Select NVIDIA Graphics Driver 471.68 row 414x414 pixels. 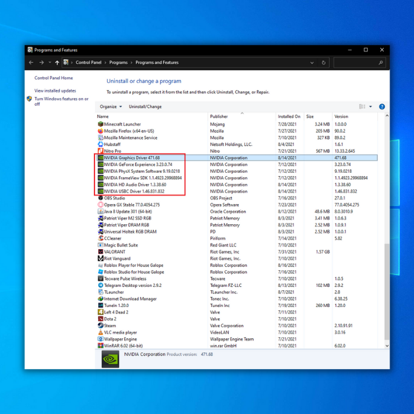coord(237,158)
